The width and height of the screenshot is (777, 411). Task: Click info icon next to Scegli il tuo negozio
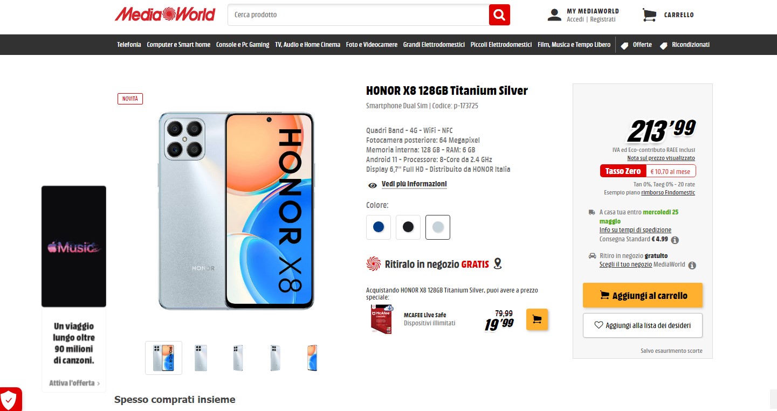point(692,265)
